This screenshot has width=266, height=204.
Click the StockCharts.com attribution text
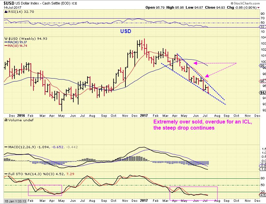point(247,3)
